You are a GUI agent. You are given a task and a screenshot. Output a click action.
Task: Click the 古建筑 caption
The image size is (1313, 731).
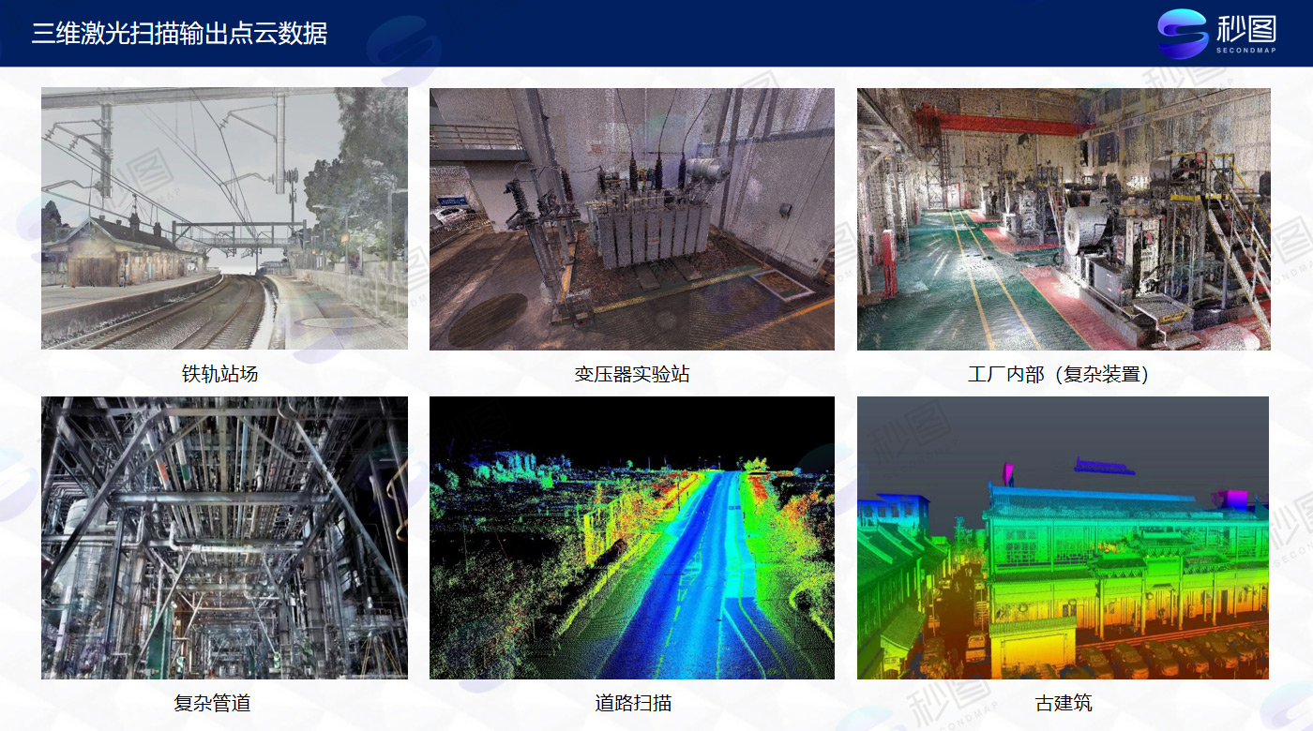(1063, 702)
